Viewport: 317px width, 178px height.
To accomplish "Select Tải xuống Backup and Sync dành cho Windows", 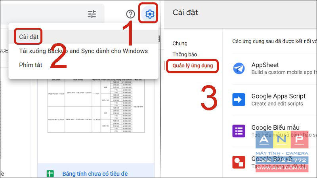I will (83, 51).
